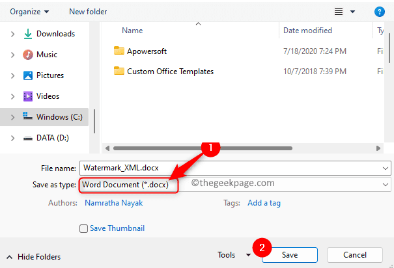Select the Custom Office Templates folder name
The width and height of the screenshot is (394, 268).
170,72
